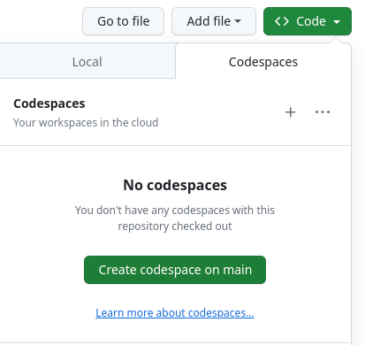This screenshot has width=365, height=345.
Task: Open Learn more about codespaces link
Action: coord(175,312)
